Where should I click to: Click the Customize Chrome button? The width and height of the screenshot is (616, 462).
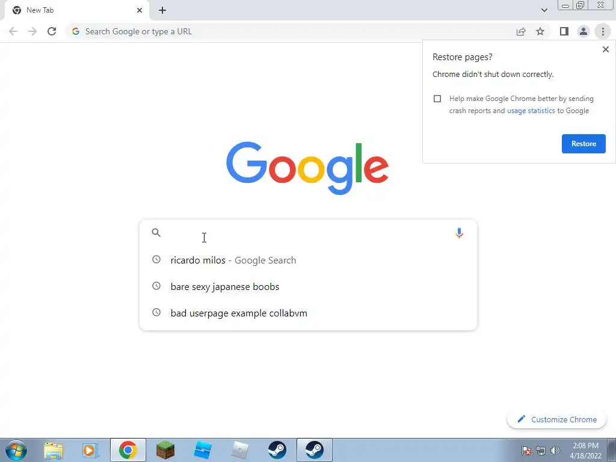coord(556,419)
